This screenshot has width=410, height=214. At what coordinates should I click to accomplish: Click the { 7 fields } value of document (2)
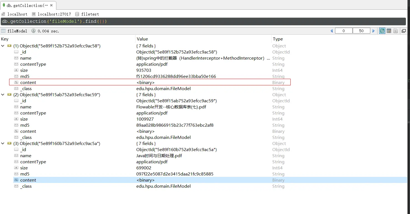click(x=146, y=95)
